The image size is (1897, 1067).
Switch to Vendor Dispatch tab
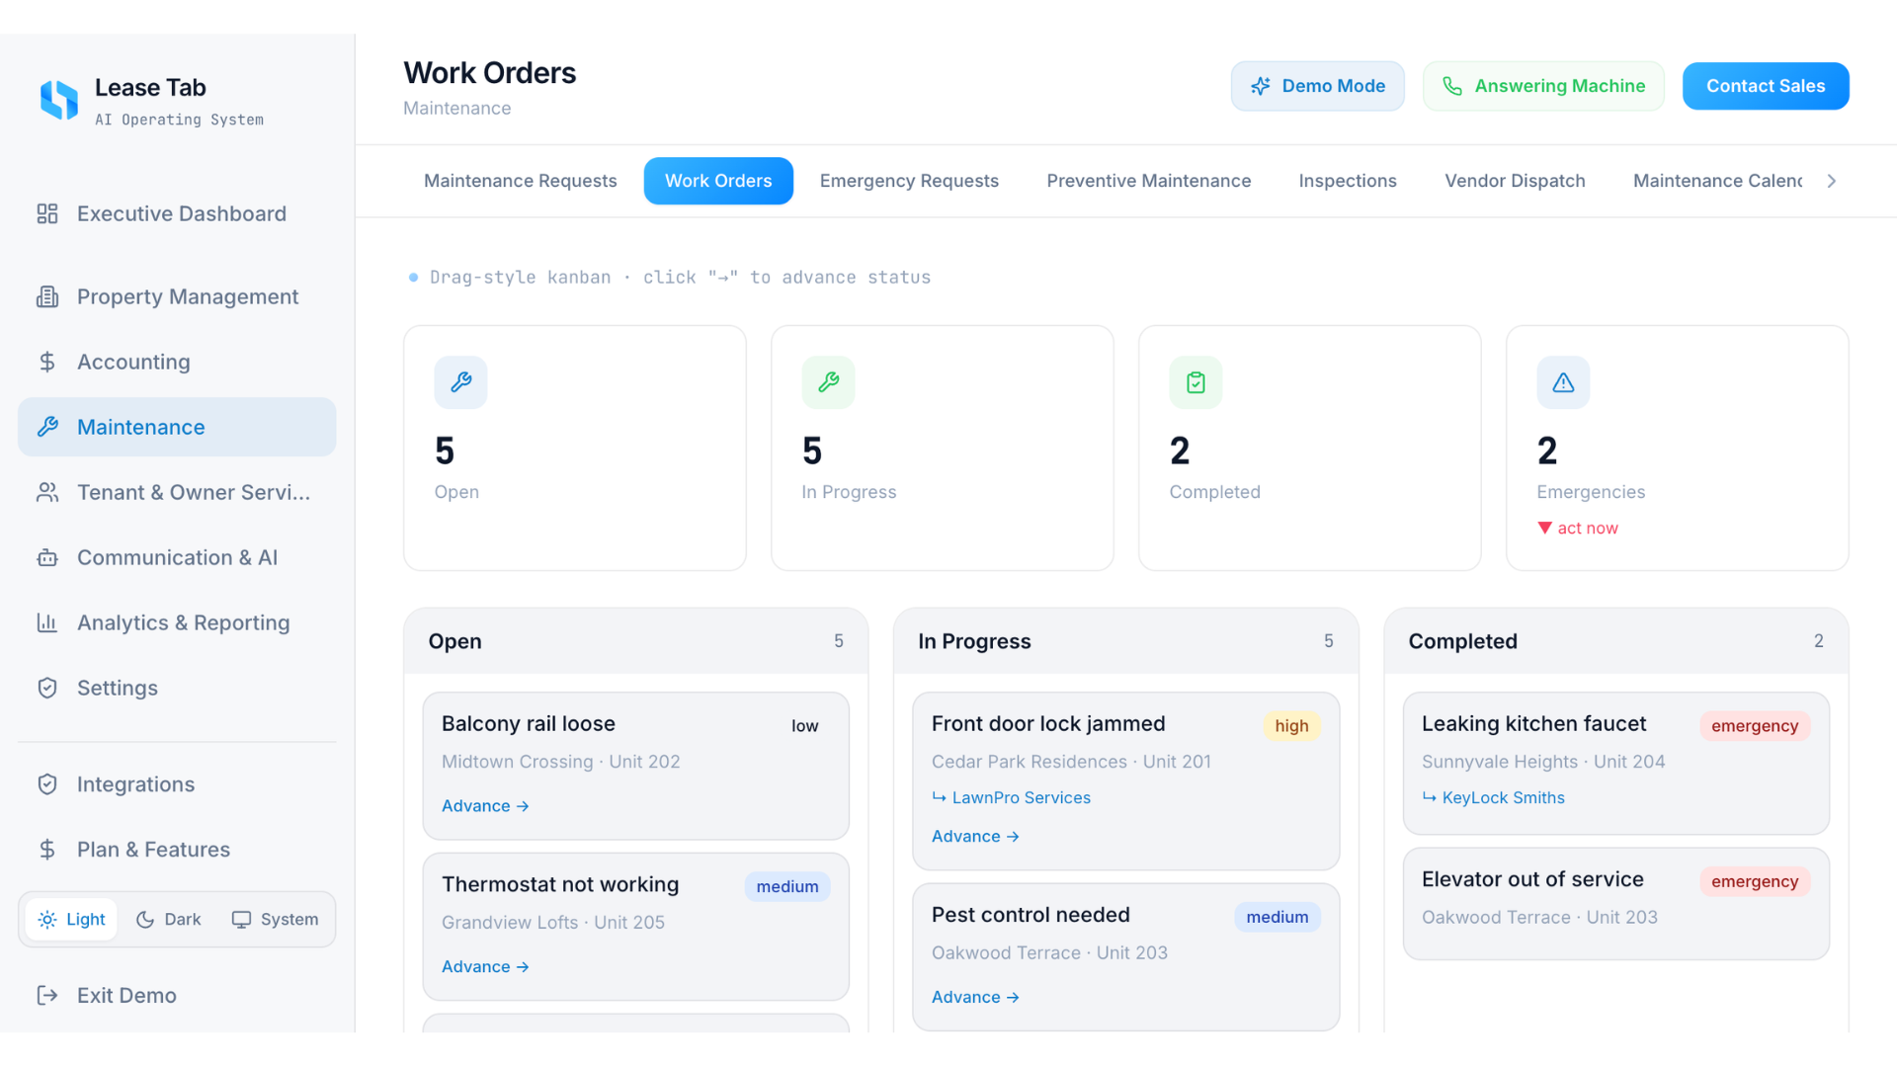[x=1515, y=181]
